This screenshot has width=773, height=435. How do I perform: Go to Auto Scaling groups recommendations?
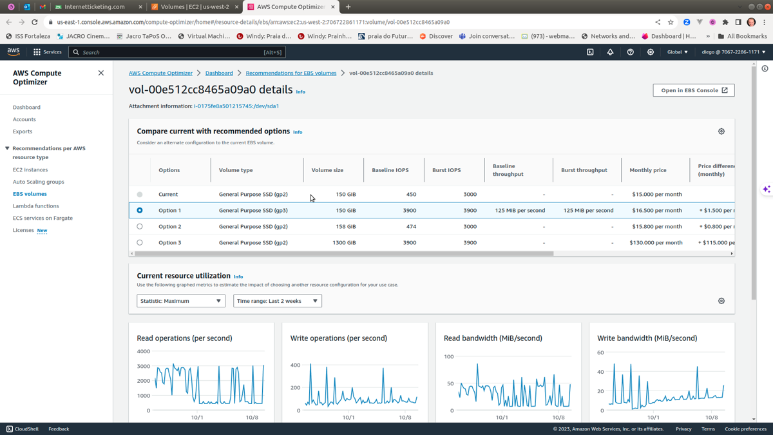coord(39,182)
